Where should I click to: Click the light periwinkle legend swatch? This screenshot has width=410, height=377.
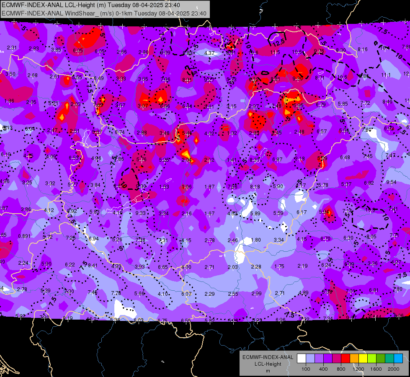pos(310,359)
